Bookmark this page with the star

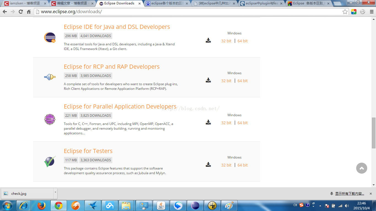pyautogui.click(x=345, y=12)
